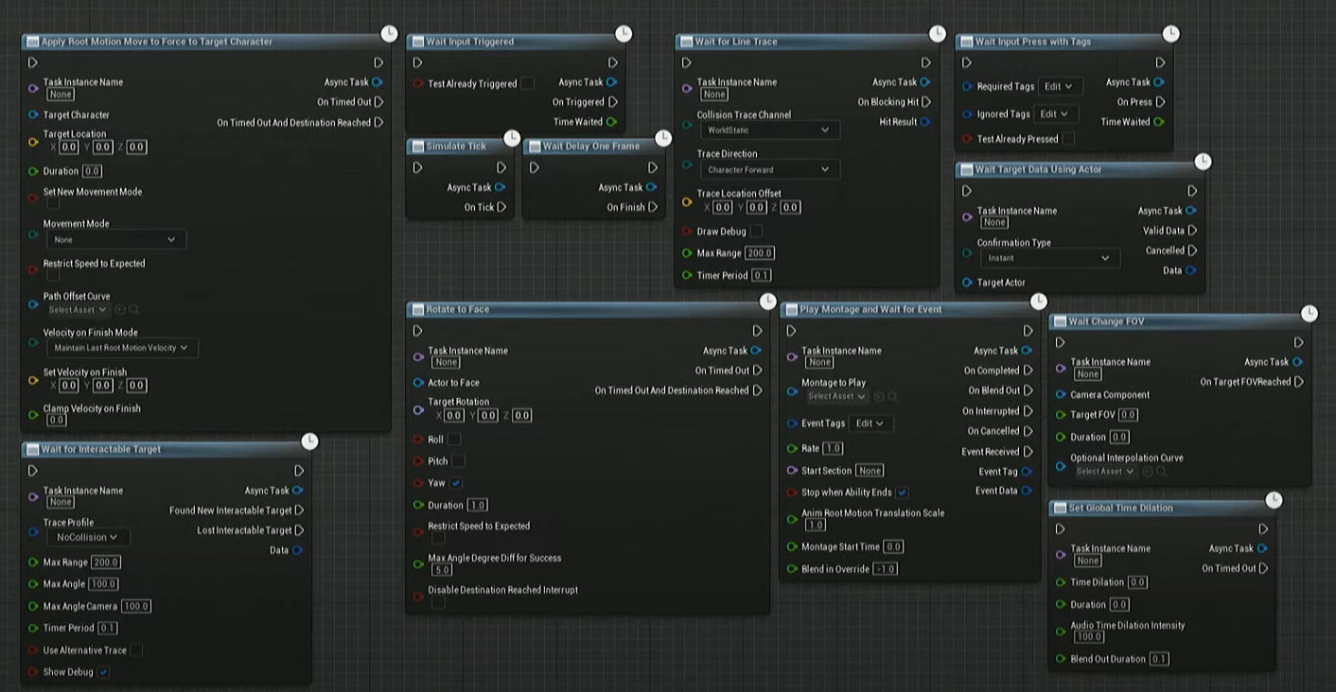Select the Play Montage and Wait for Event title
This screenshot has width=1336, height=692.
870,309
